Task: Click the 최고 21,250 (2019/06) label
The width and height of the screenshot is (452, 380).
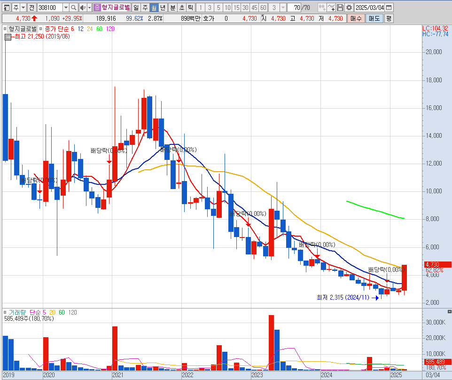Action: [42, 36]
